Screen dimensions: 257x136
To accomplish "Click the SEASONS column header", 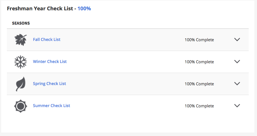I will pos(21,23).
